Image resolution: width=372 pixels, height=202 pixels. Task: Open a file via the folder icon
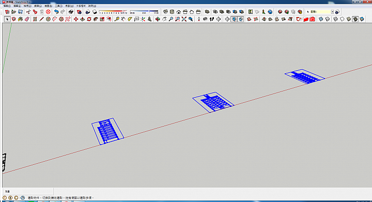(x=14, y=11)
